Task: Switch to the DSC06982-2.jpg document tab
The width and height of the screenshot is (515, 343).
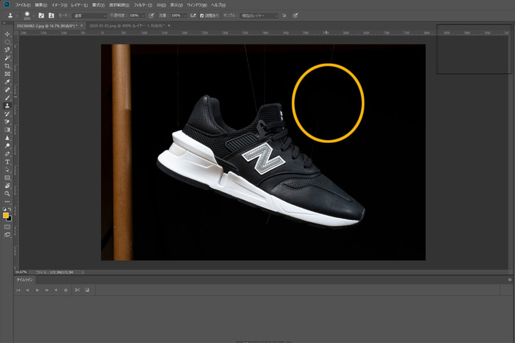Action: click(47, 26)
